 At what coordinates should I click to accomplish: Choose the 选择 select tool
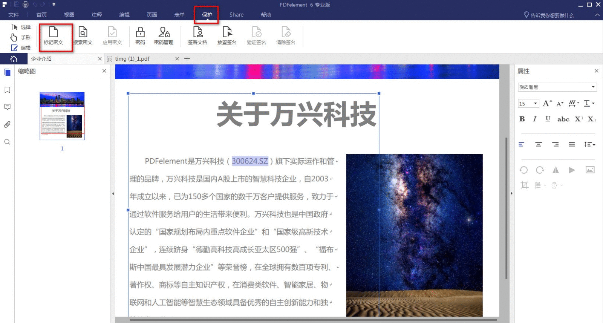pyautogui.click(x=21, y=27)
